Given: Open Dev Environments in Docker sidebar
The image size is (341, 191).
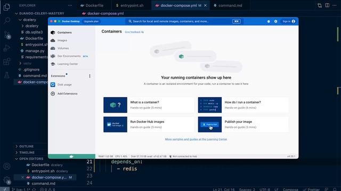Looking at the screenshot, I should 69,56.
